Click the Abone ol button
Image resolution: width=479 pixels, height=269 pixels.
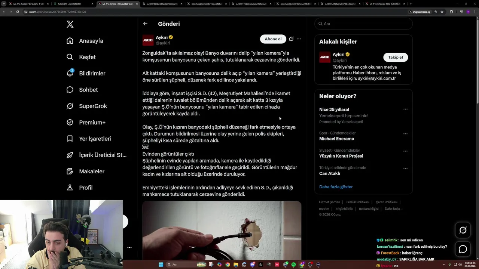(273, 39)
